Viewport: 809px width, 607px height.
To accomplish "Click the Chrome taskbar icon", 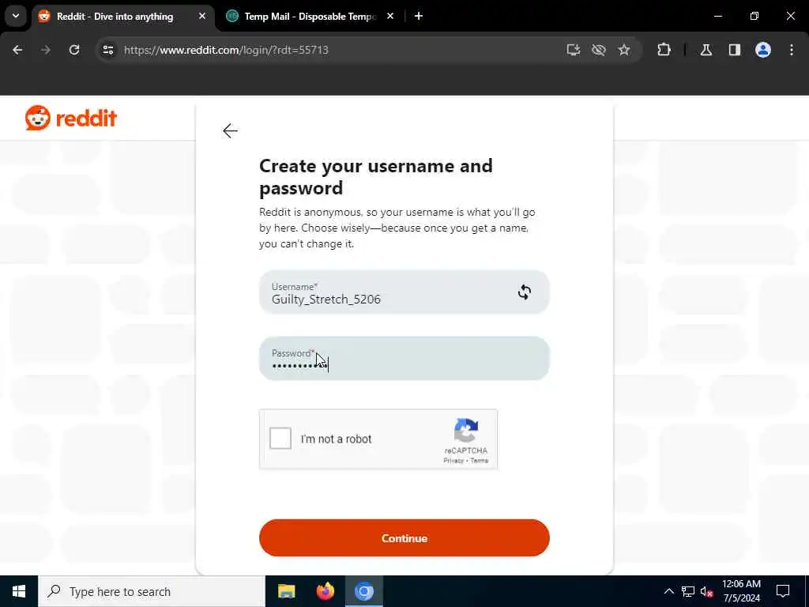I will (363, 591).
